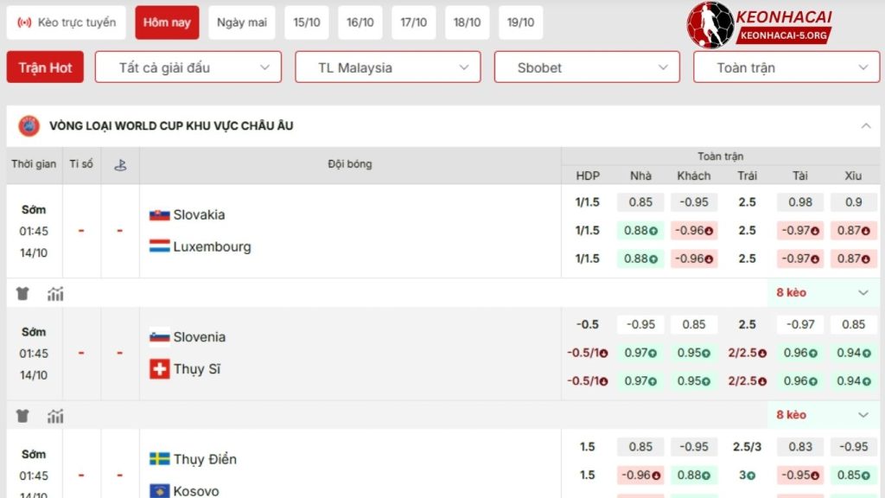
Task: Click the Trận Hot button
Action: tap(45, 66)
